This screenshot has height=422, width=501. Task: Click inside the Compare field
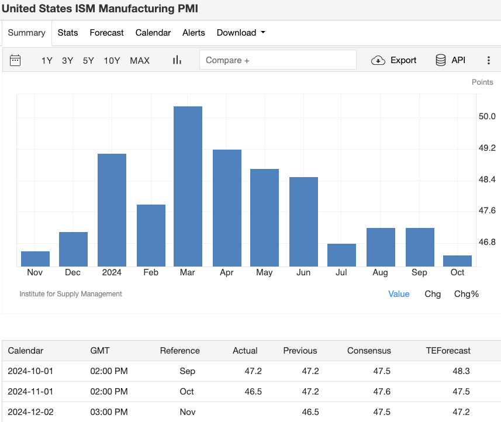click(278, 60)
